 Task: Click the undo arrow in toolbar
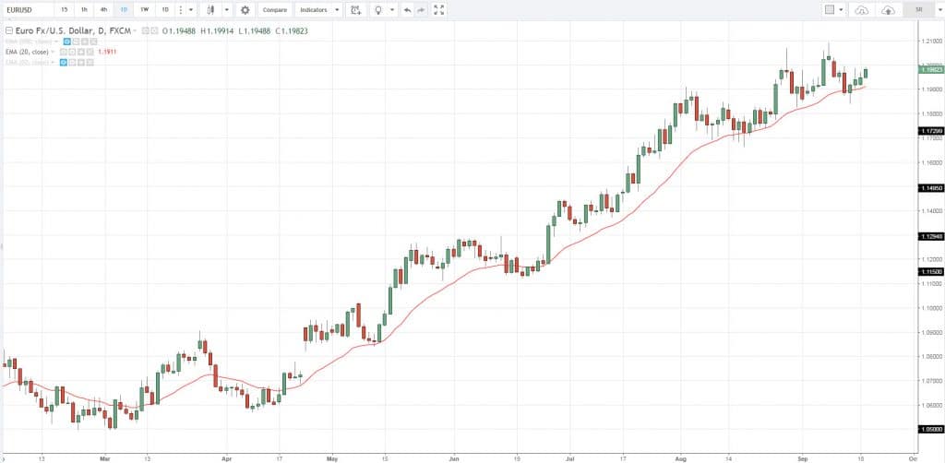tap(407, 10)
